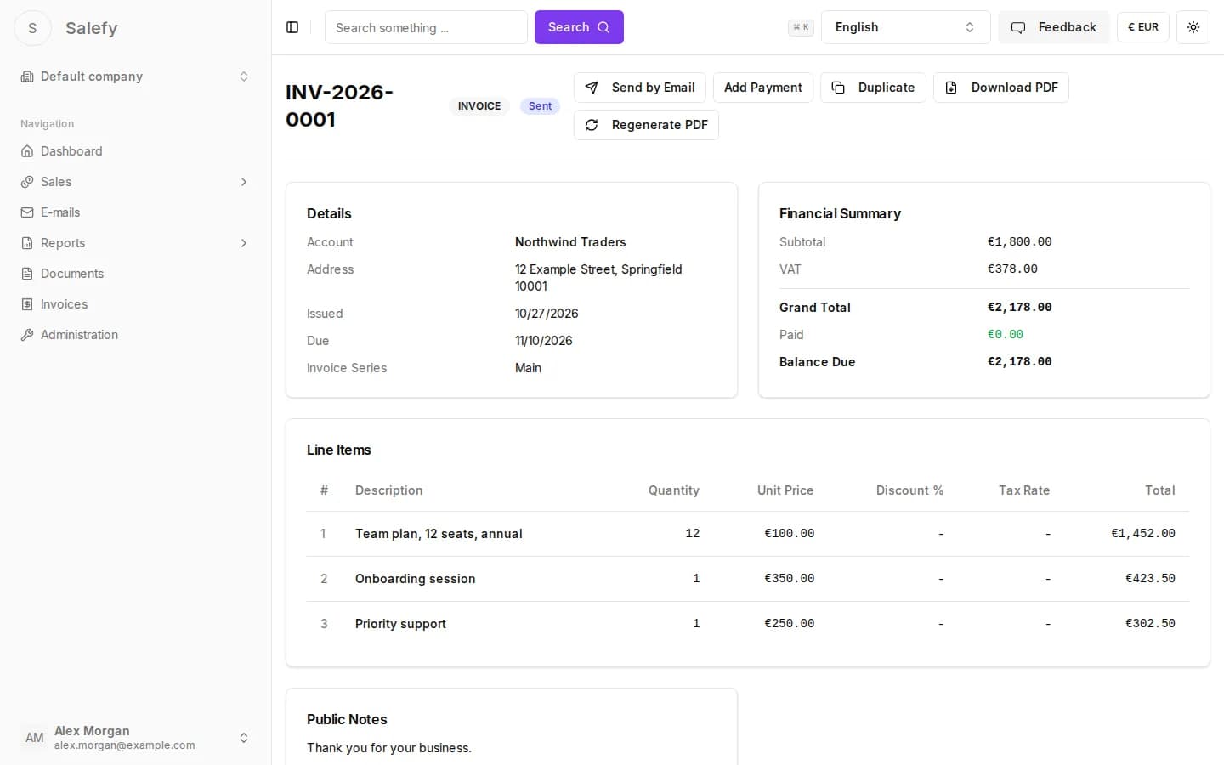This screenshot has width=1224, height=765.
Task: Open the EUR currency selector
Action: tap(1143, 27)
